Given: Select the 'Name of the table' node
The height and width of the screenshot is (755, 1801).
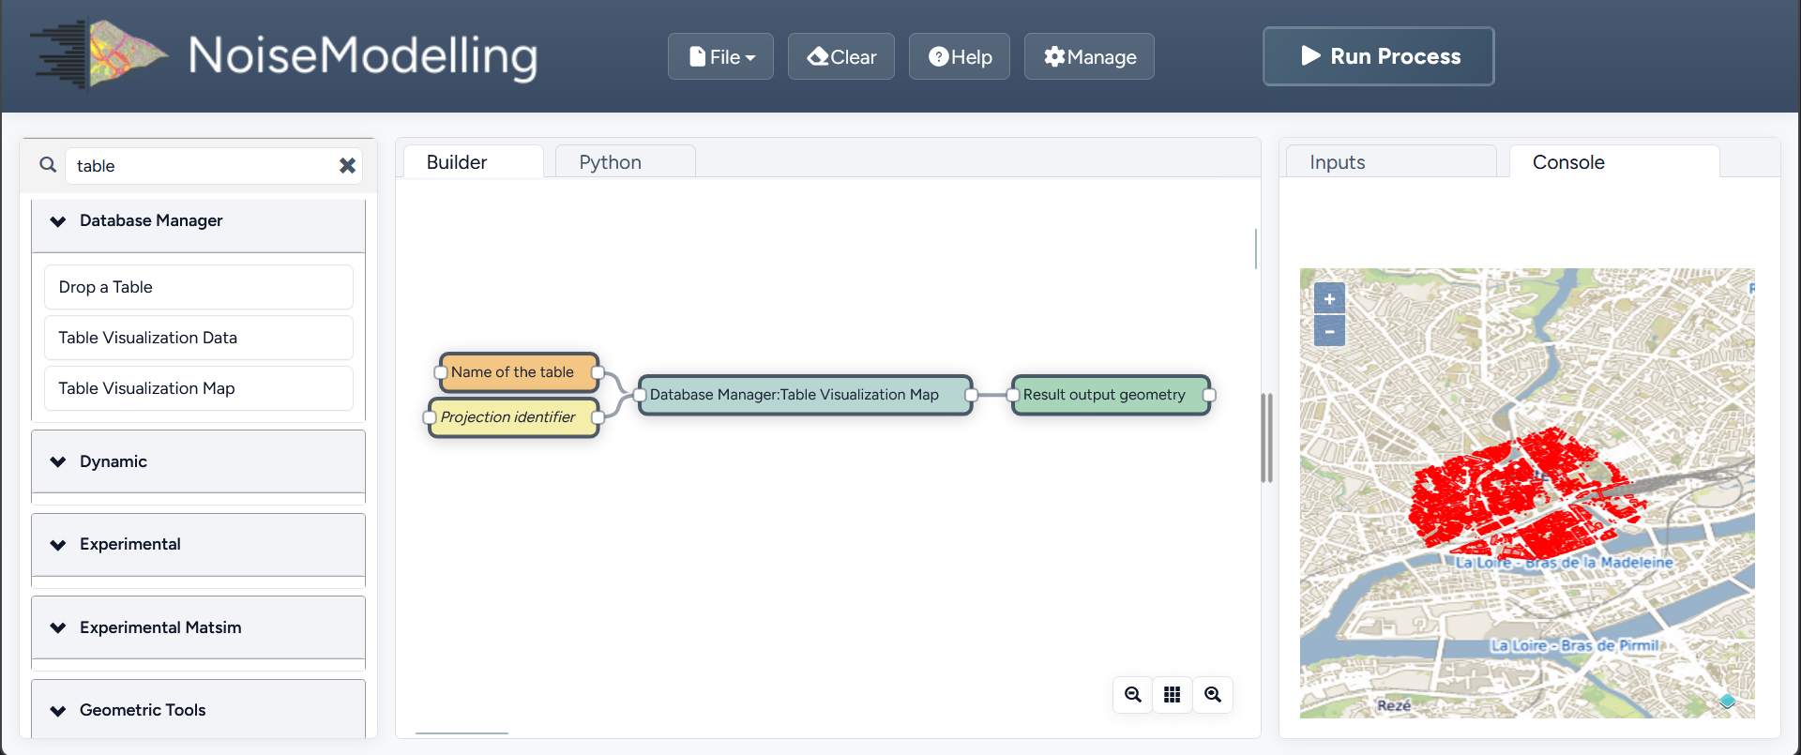Looking at the screenshot, I should [x=518, y=372].
